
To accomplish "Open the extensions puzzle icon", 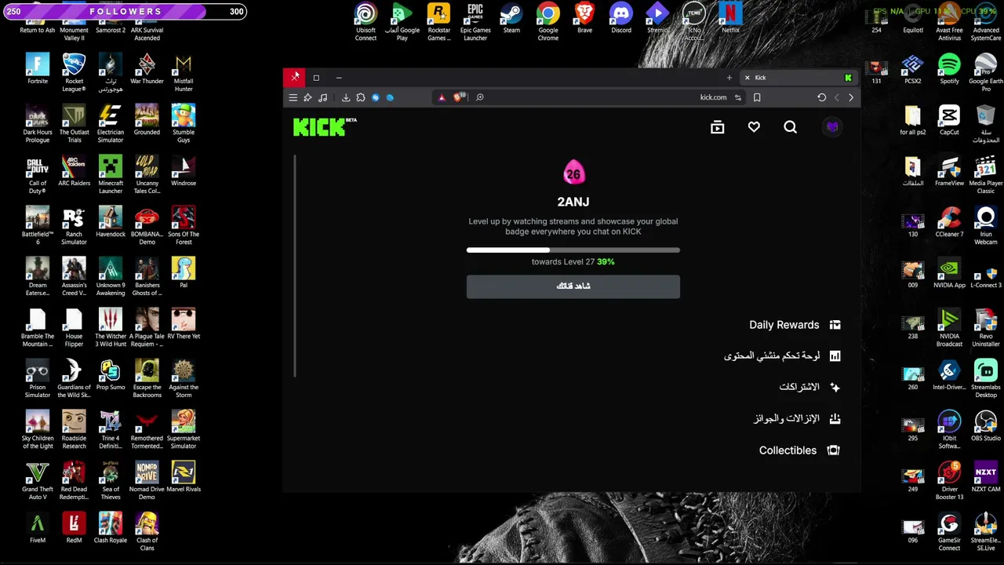I will tap(361, 97).
